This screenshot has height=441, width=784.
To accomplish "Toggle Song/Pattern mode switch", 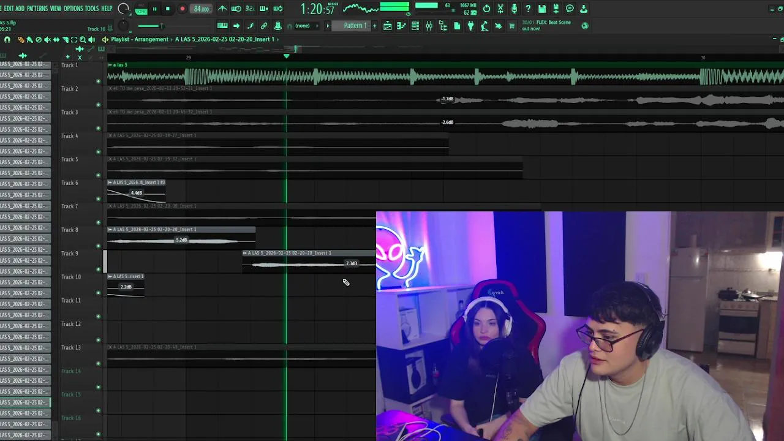I will pyautogui.click(x=141, y=9).
